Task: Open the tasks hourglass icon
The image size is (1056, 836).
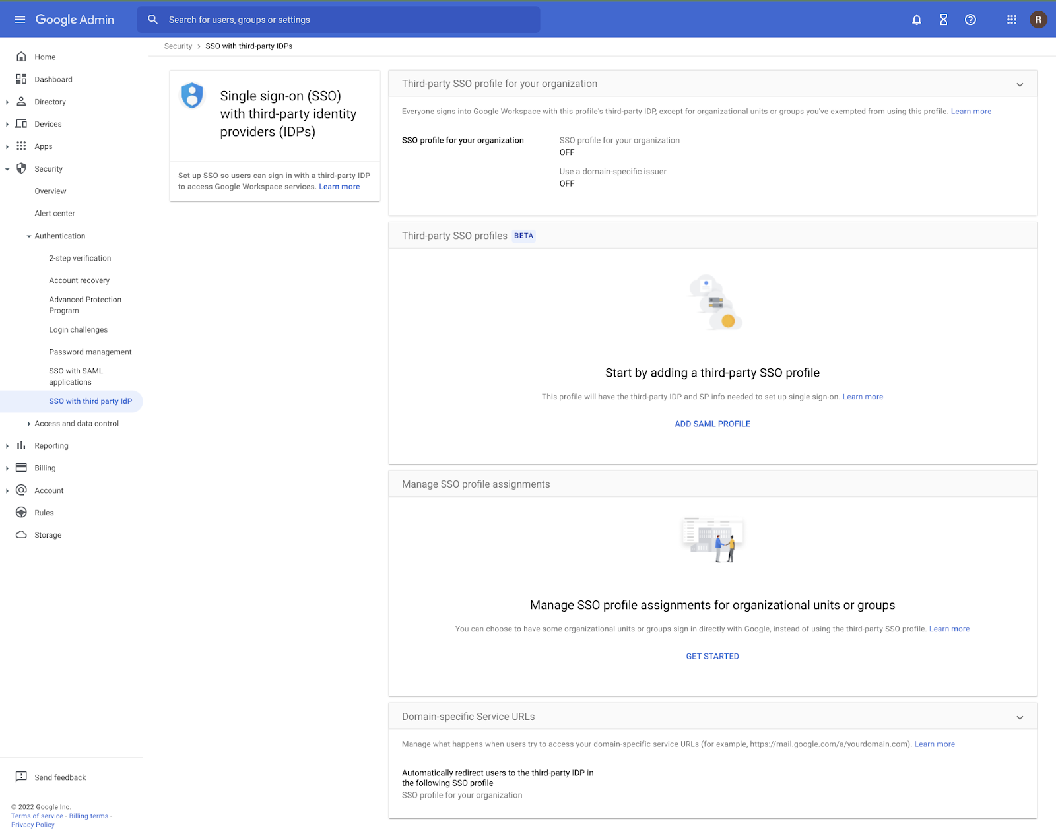Action: click(x=944, y=20)
